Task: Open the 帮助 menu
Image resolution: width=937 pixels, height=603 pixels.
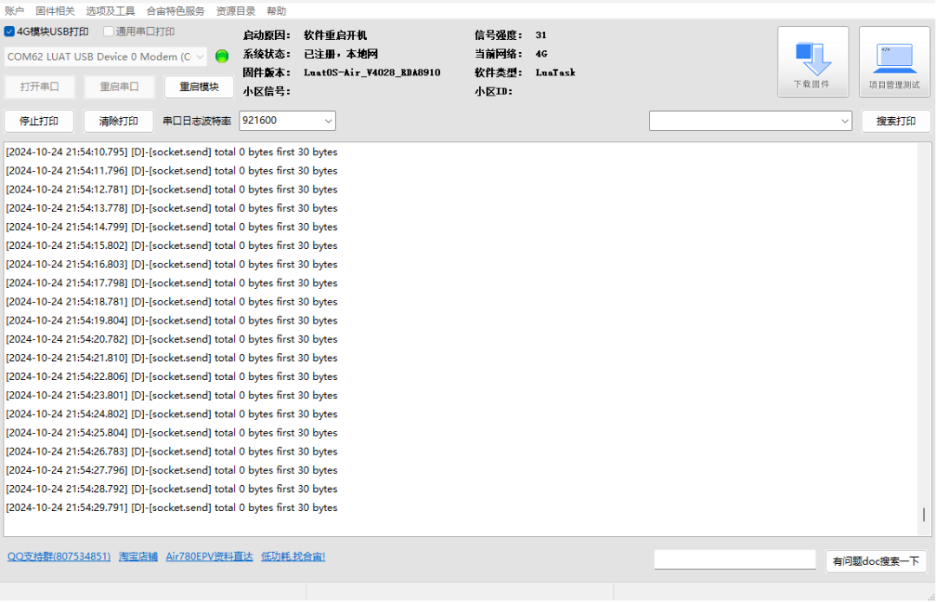Action: (x=276, y=10)
